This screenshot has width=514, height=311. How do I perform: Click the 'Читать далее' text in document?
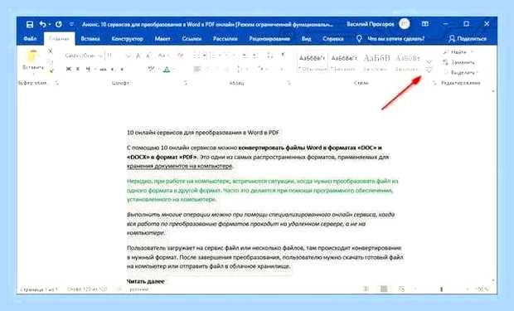[x=146, y=281]
